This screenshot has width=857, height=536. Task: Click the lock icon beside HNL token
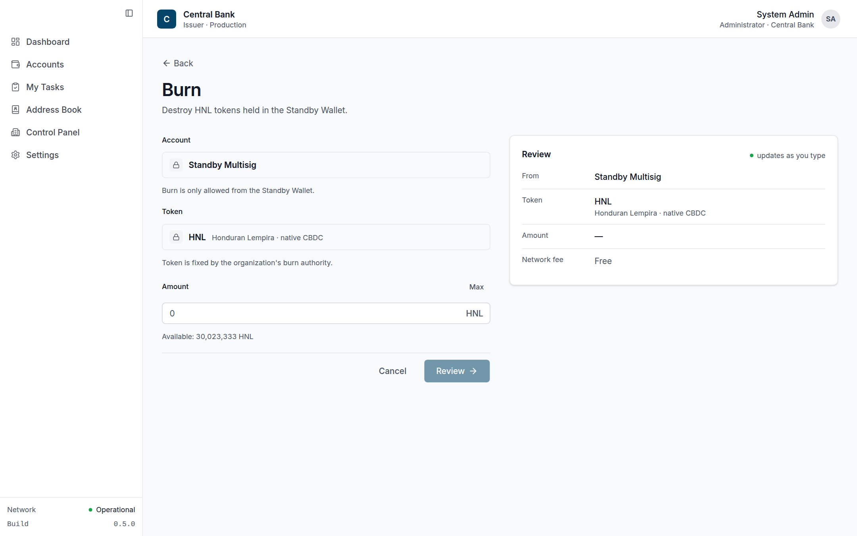(176, 237)
